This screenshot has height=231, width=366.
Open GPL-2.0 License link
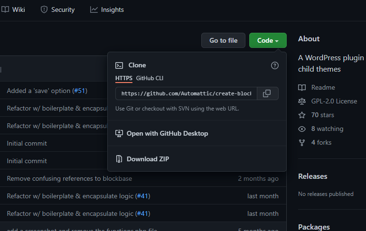[334, 101]
